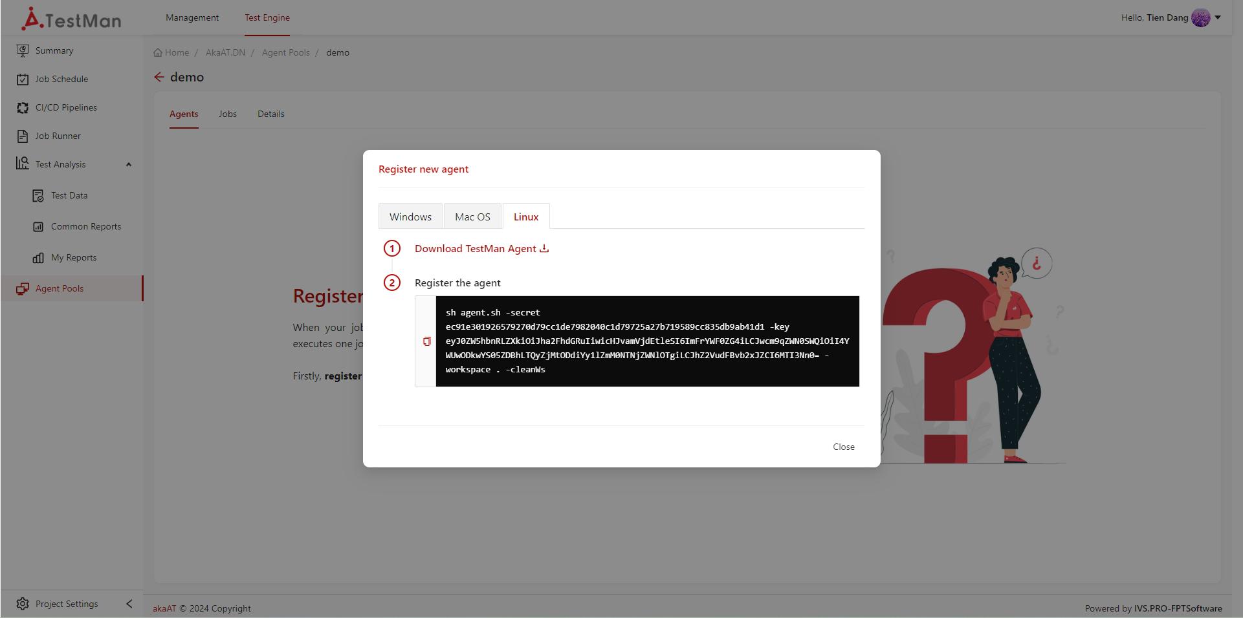
Task: Switch to the Mac OS tab
Action: tap(472, 217)
